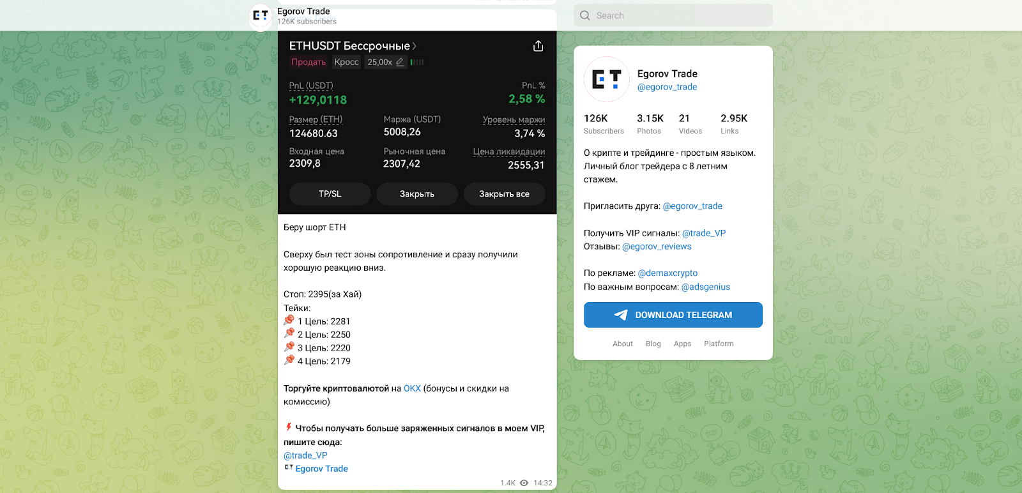Click the Продать tag in trade image

click(x=309, y=62)
